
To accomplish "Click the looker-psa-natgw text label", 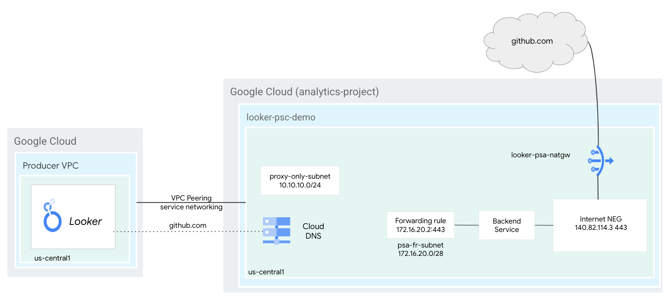I will tap(540, 155).
